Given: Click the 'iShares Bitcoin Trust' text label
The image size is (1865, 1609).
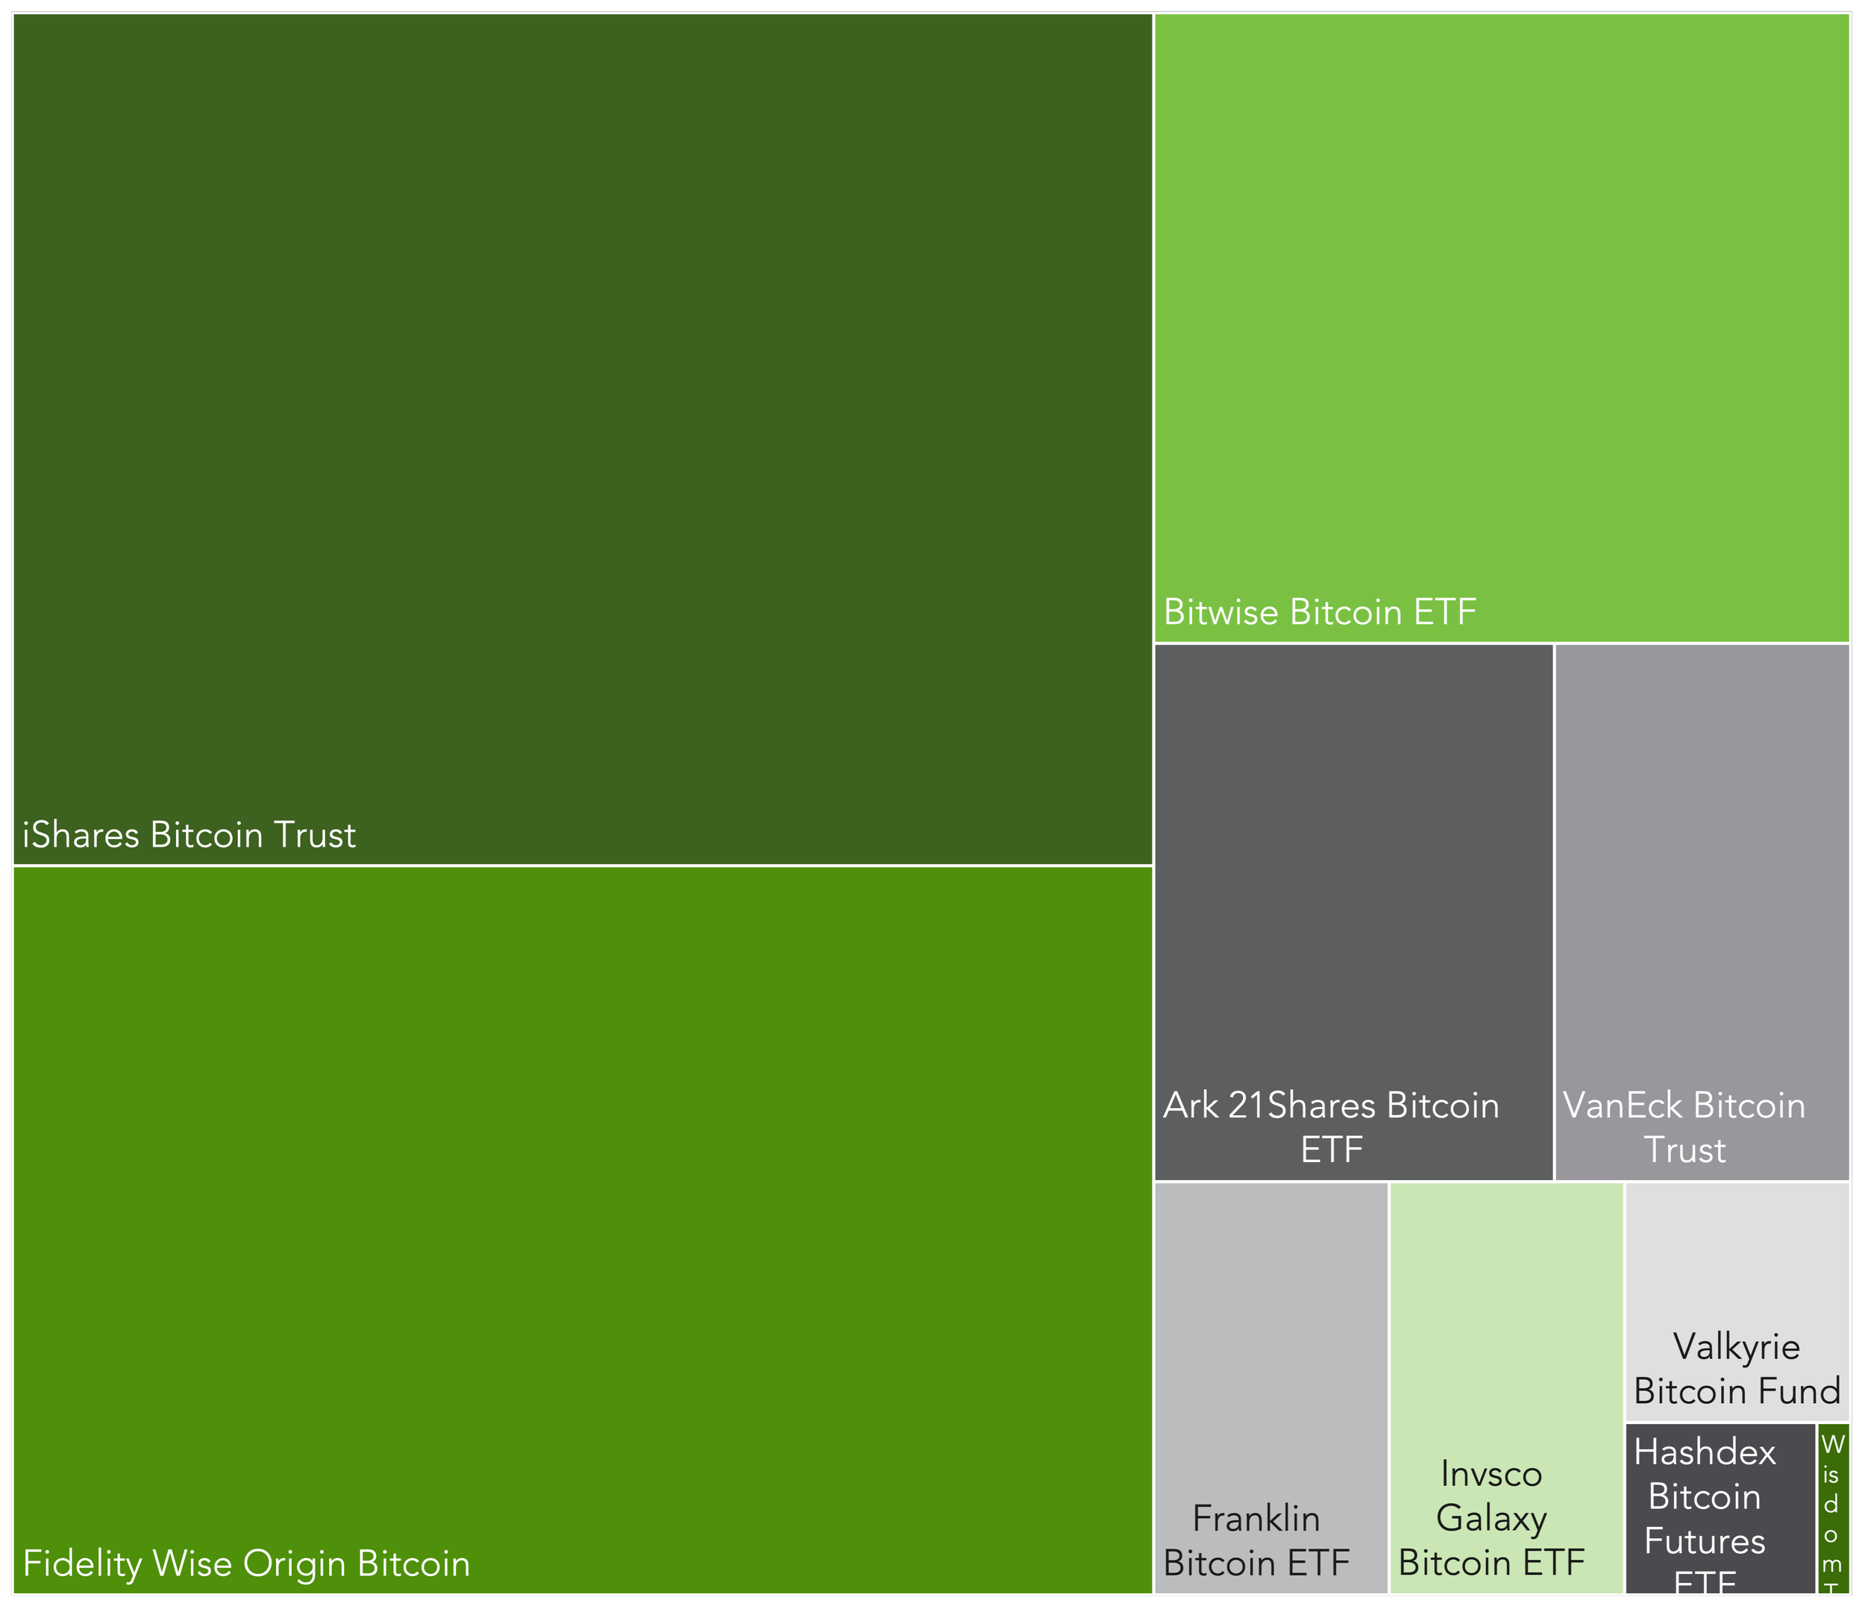Looking at the screenshot, I should pyautogui.click(x=189, y=835).
